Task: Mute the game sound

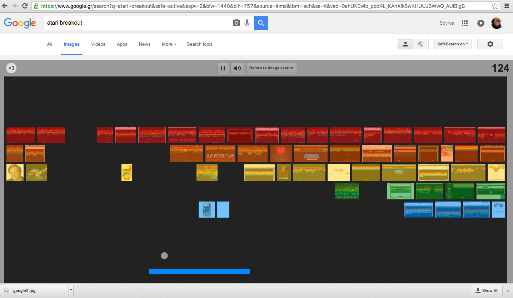Action: coord(237,68)
